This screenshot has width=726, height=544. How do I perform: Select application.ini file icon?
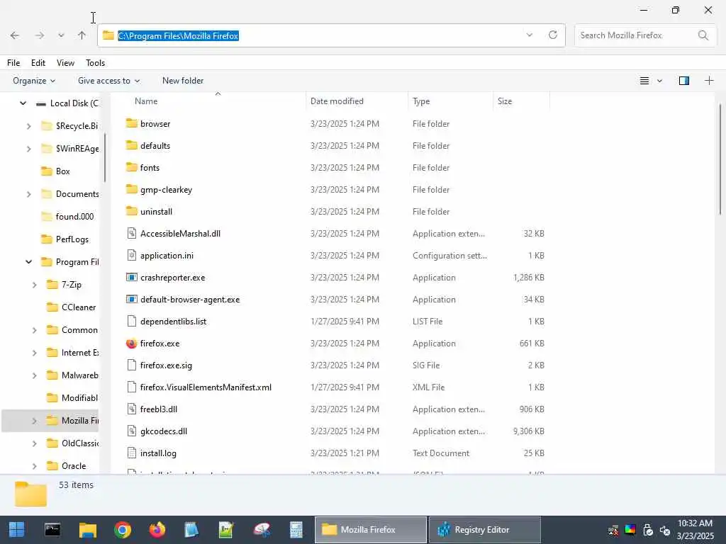click(x=131, y=255)
